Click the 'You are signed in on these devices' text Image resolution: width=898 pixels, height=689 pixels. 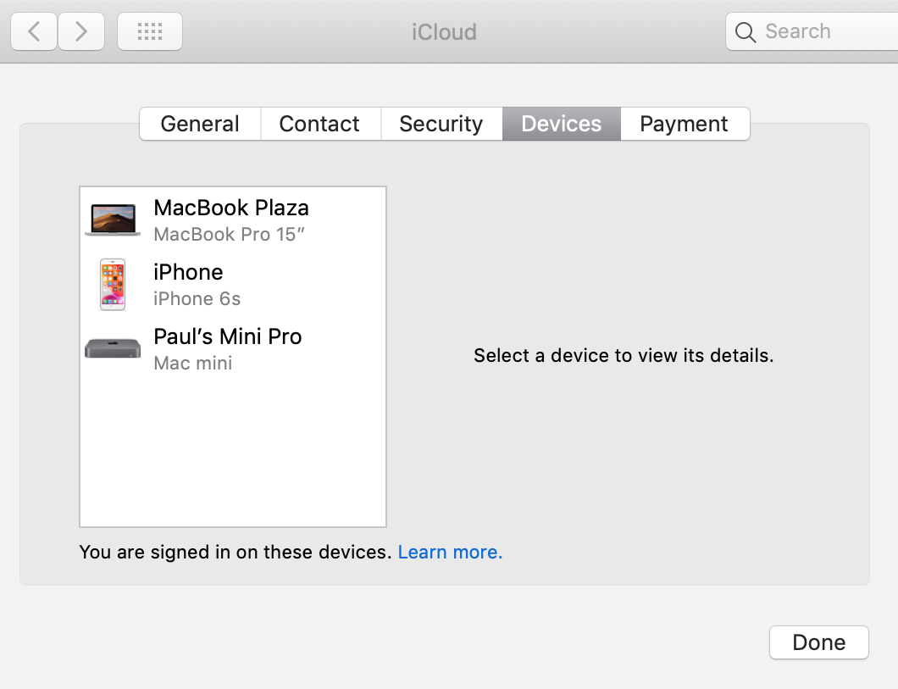(x=236, y=552)
